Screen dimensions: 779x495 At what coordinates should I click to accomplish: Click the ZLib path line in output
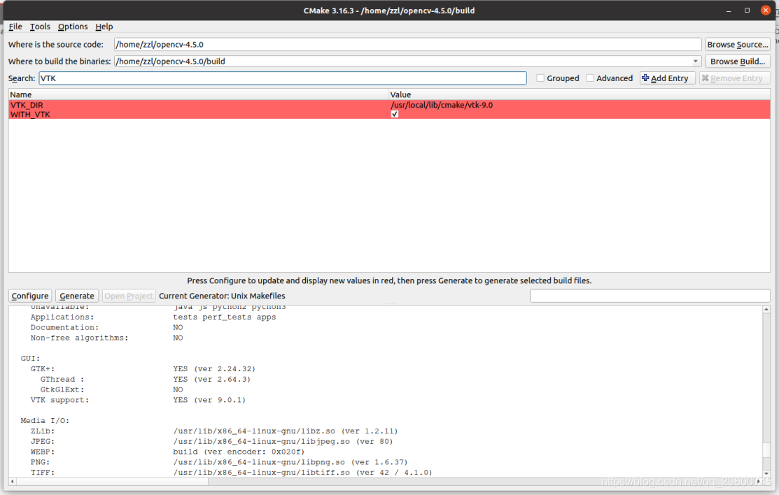click(214, 431)
